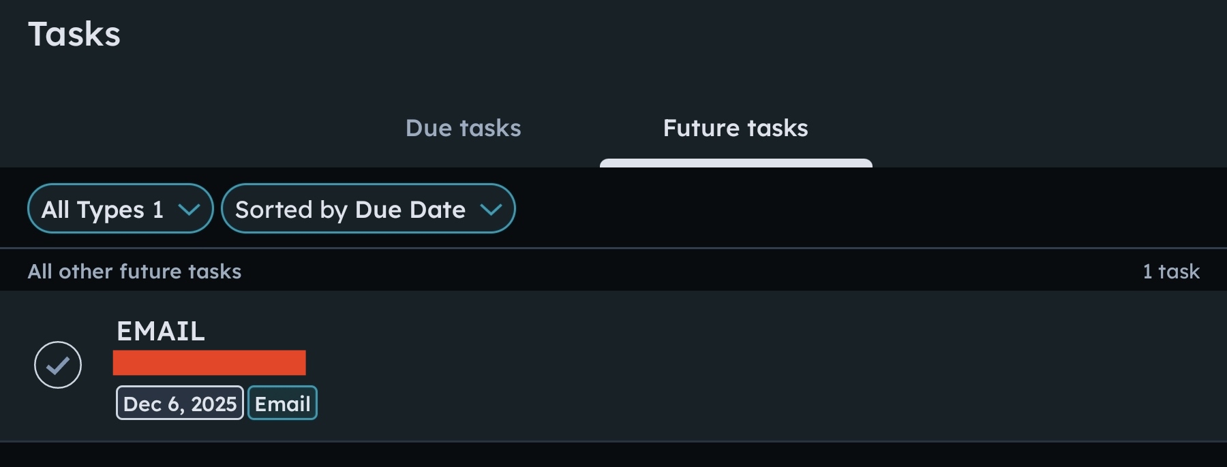
Task: Click the 1 task count label
Action: click(x=1170, y=271)
